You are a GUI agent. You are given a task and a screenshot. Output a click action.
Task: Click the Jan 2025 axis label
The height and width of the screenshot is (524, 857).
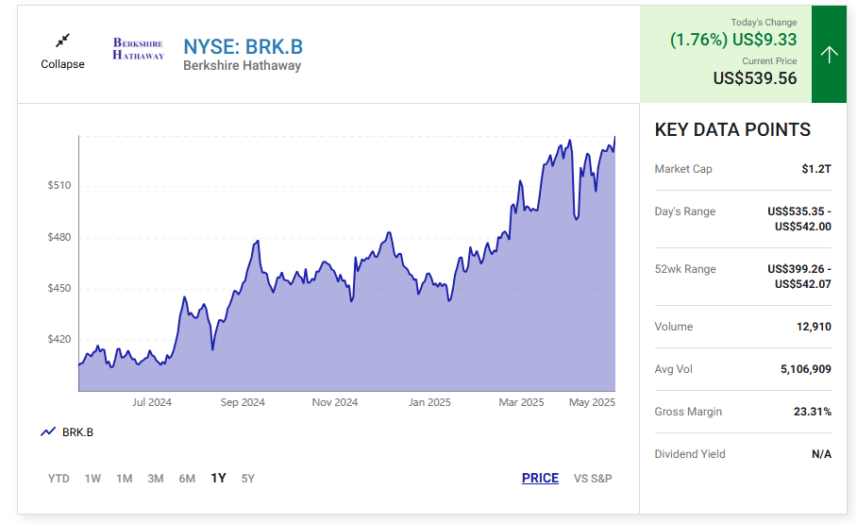click(x=429, y=402)
